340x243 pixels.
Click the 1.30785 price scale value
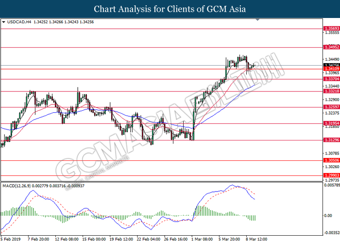[x=332, y=154]
